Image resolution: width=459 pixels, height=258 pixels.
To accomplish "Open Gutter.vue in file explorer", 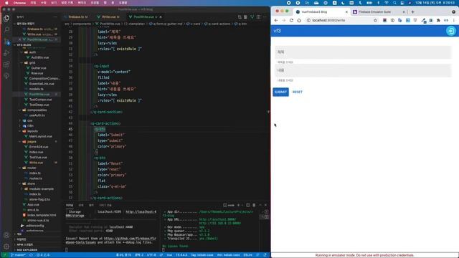I will (38, 68).
